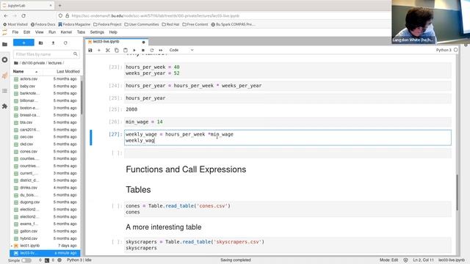Restart the kernel
Viewport: 470px width, 264px height.
tap(152, 51)
